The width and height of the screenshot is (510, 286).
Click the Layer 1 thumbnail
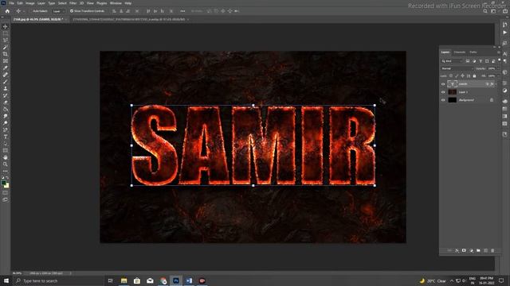pos(452,92)
